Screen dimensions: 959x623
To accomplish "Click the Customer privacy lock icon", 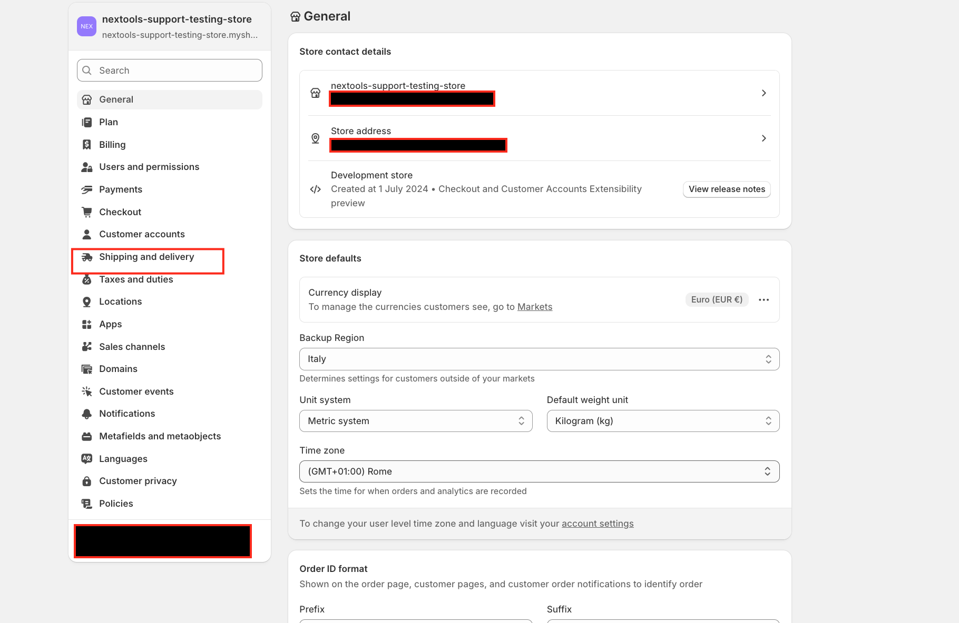I will tap(87, 481).
